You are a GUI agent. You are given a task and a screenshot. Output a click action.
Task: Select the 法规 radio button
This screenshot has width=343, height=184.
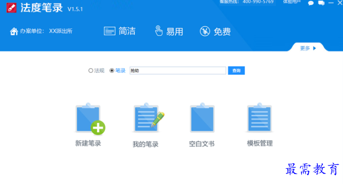[90, 70]
